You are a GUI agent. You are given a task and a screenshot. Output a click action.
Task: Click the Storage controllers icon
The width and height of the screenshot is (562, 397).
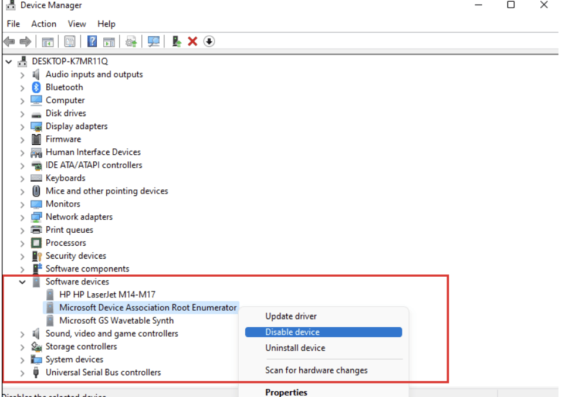[x=36, y=347]
